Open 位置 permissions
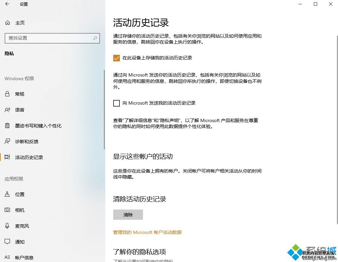The height and width of the screenshot is (262, 338). [20, 194]
